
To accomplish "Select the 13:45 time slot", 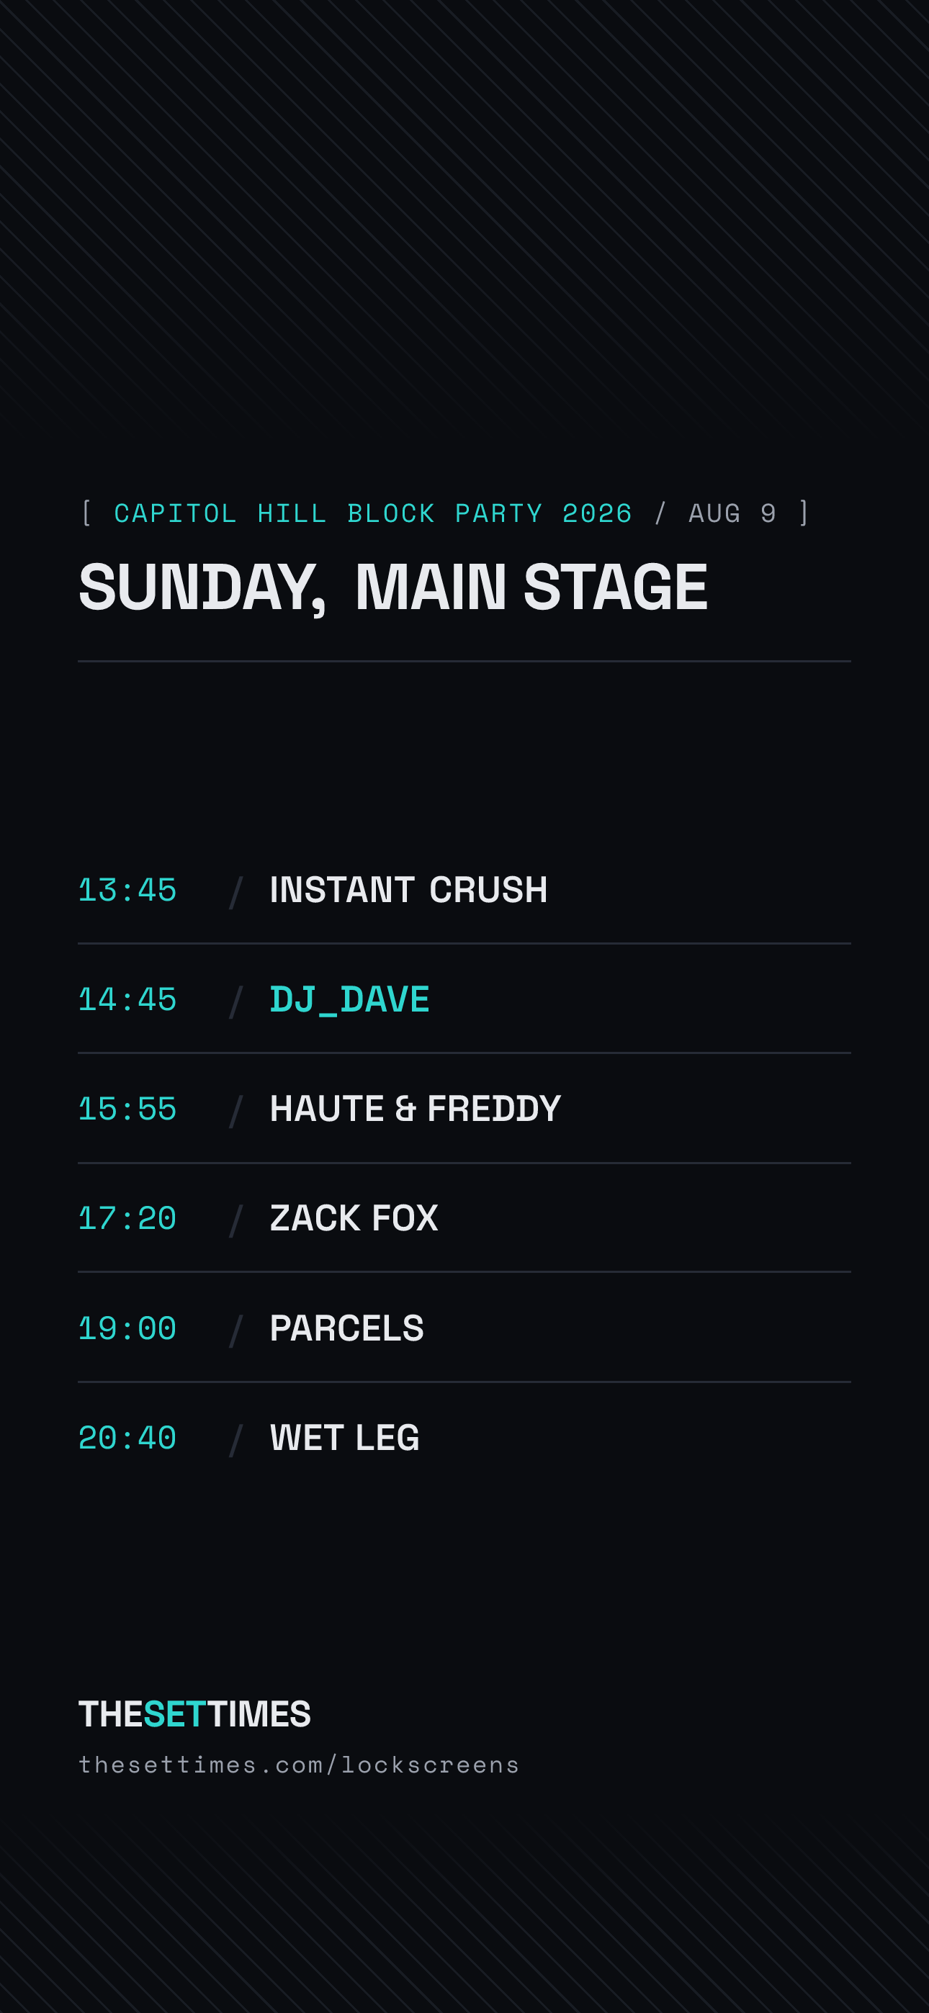I will (127, 890).
